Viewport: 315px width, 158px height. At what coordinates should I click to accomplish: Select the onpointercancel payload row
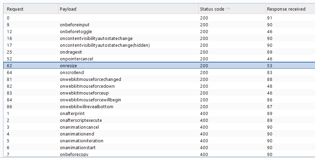pyautogui.click(x=159, y=59)
